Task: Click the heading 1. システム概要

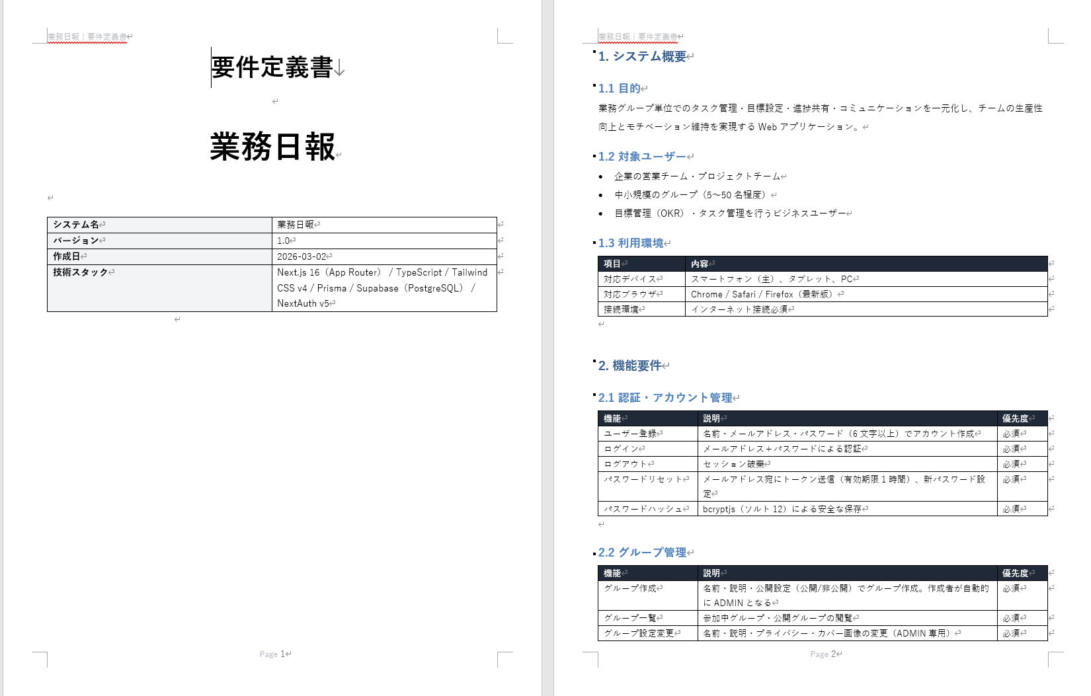Action: pos(643,57)
